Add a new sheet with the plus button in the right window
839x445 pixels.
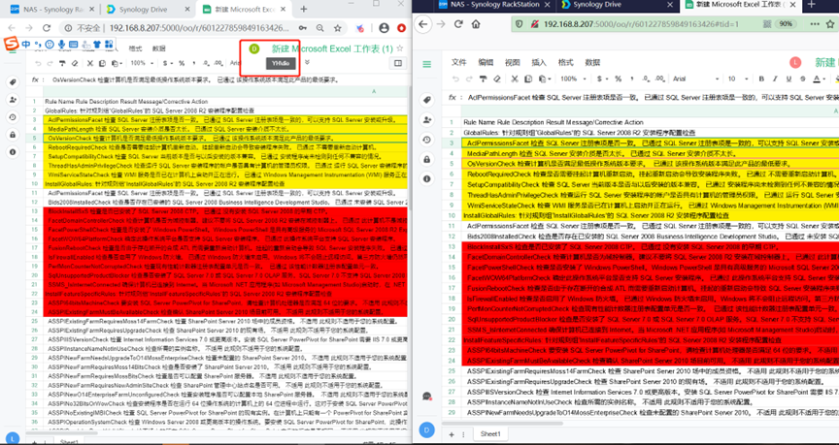452,434
